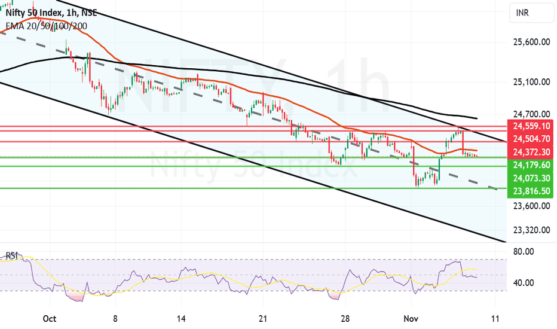Viewport: 557px width, 329px height.
Task: Select the 24,372.30 red price label
Action: [531, 152]
